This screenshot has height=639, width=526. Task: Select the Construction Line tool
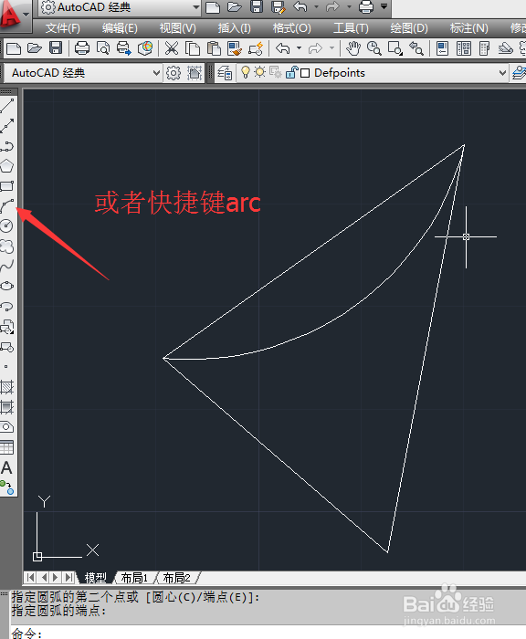click(x=7, y=126)
